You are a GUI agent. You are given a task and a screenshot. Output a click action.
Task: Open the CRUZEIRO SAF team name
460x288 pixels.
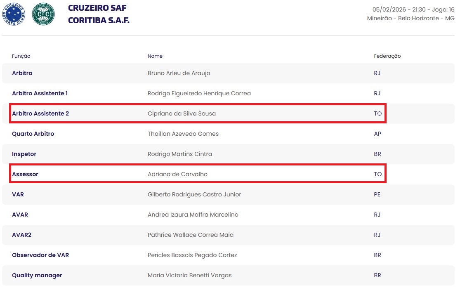(x=97, y=8)
